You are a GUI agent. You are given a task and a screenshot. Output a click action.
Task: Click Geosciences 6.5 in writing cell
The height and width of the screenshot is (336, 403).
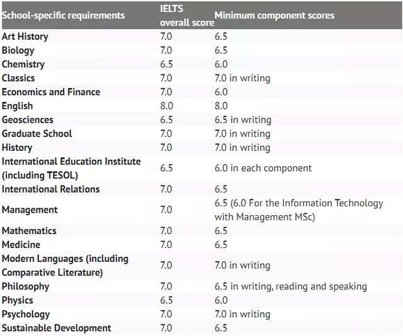point(243,120)
